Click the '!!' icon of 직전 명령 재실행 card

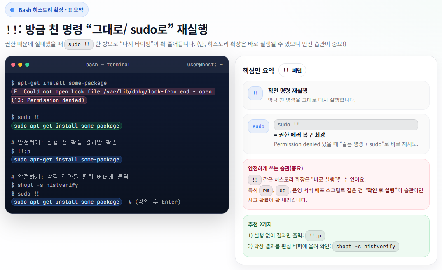coord(255,93)
